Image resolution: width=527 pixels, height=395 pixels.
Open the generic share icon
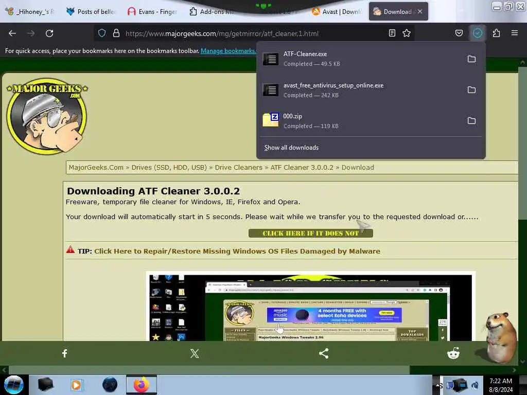coord(324,353)
